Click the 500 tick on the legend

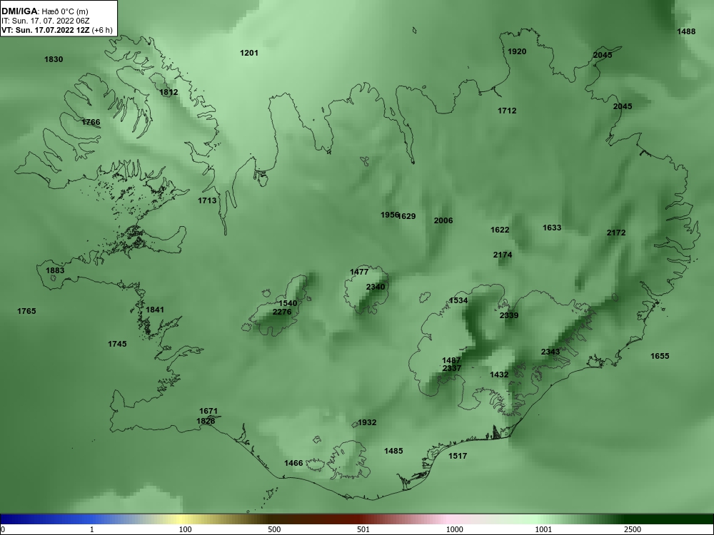tap(274, 529)
